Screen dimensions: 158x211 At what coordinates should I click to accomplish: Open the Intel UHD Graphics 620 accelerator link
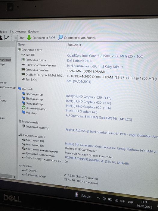pyautogui.click(x=82, y=112)
